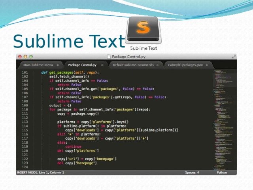Click the fullscreen arrows icon in title bar

pyautogui.click(x=234, y=57)
